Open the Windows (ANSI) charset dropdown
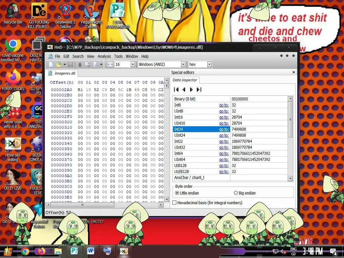Image resolution: width=344 pixels, height=258 pixels. [x=183, y=64]
